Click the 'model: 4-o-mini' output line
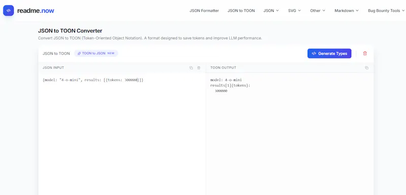The image size is (406, 195). point(226,80)
